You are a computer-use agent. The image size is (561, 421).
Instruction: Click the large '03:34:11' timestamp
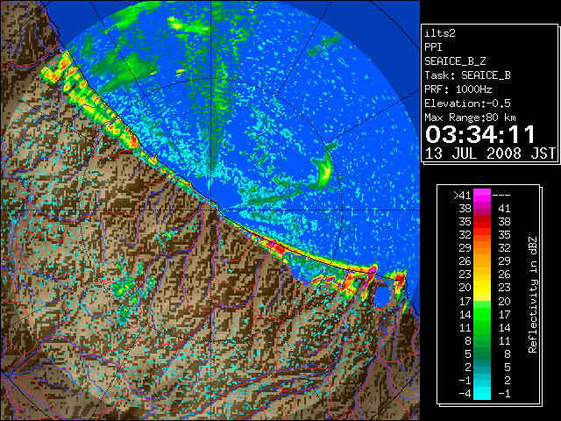click(480, 134)
